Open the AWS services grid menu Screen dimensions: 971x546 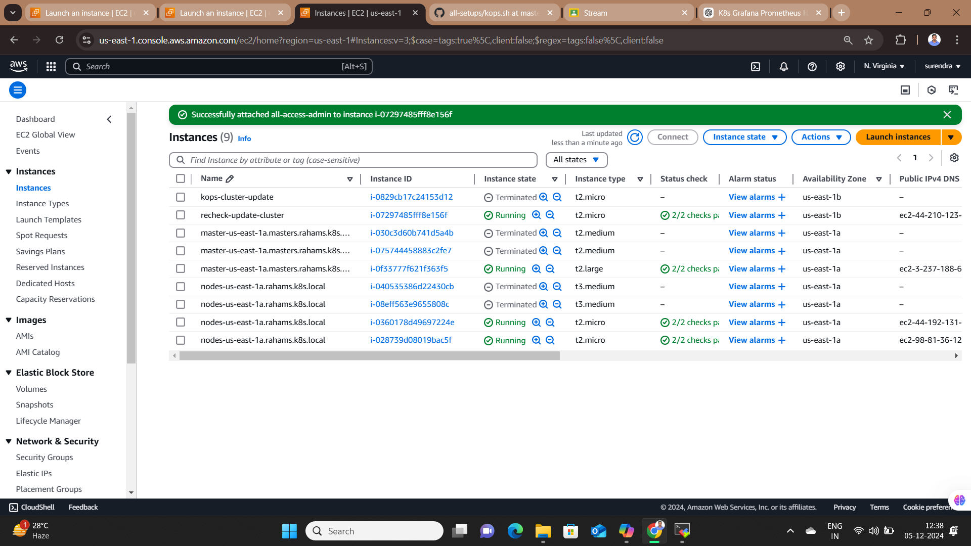pos(51,66)
